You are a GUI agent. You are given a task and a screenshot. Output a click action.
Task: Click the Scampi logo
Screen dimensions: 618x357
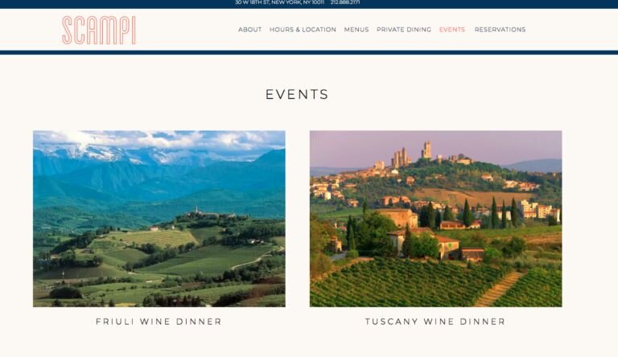[99, 30]
